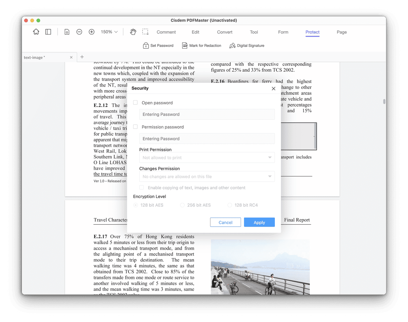
Task: Open the Form tab
Action: click(x=283, y=32)
